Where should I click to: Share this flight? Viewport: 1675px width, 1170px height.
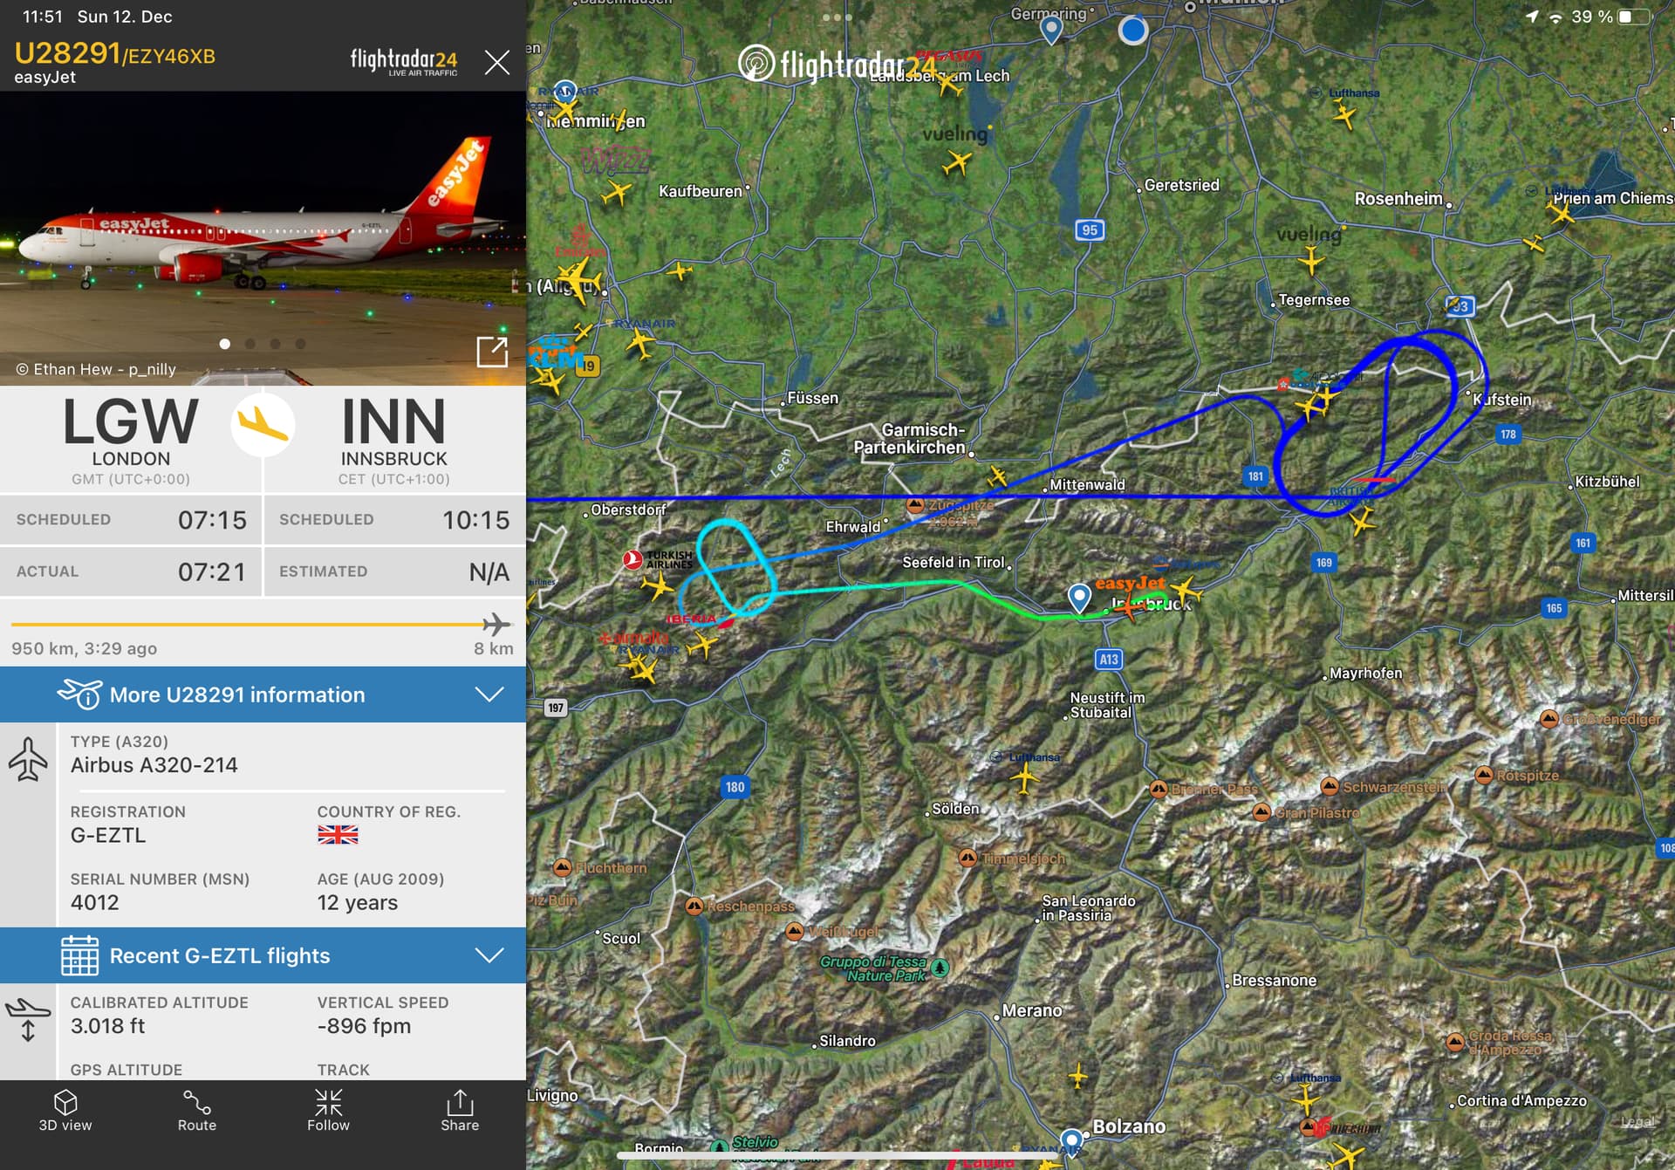click(460, 1111)
